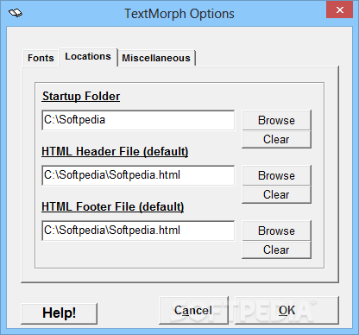The height and width of the screenshot is (335, 359).
Task: Open the Miscellaneous tab
Action: [156, 58]
